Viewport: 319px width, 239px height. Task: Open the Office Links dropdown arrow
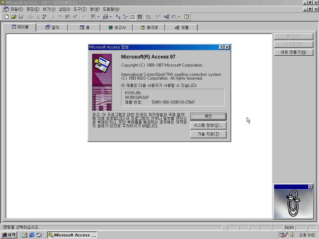(x=98, y=17)
